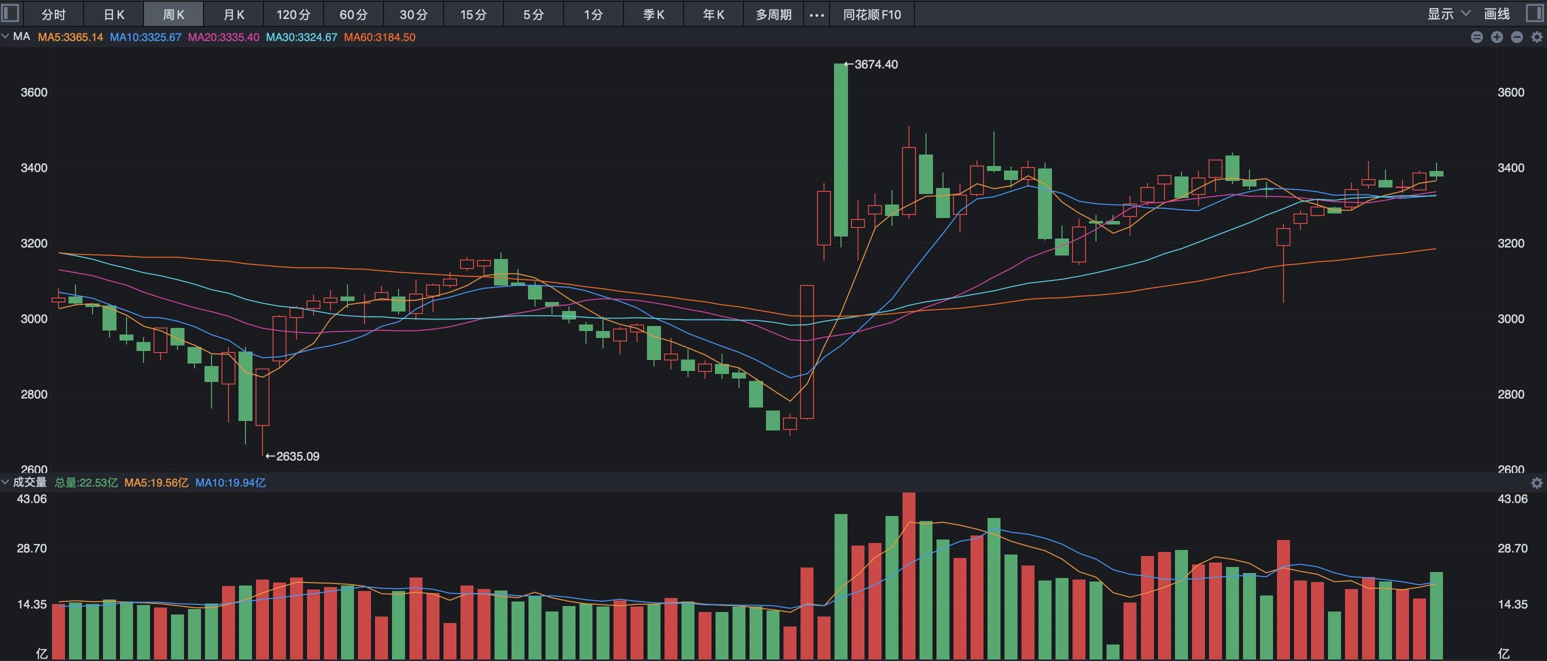Open more periods ellipsis menu
Screen dimensions: 1547x661
tap(816, 14)
